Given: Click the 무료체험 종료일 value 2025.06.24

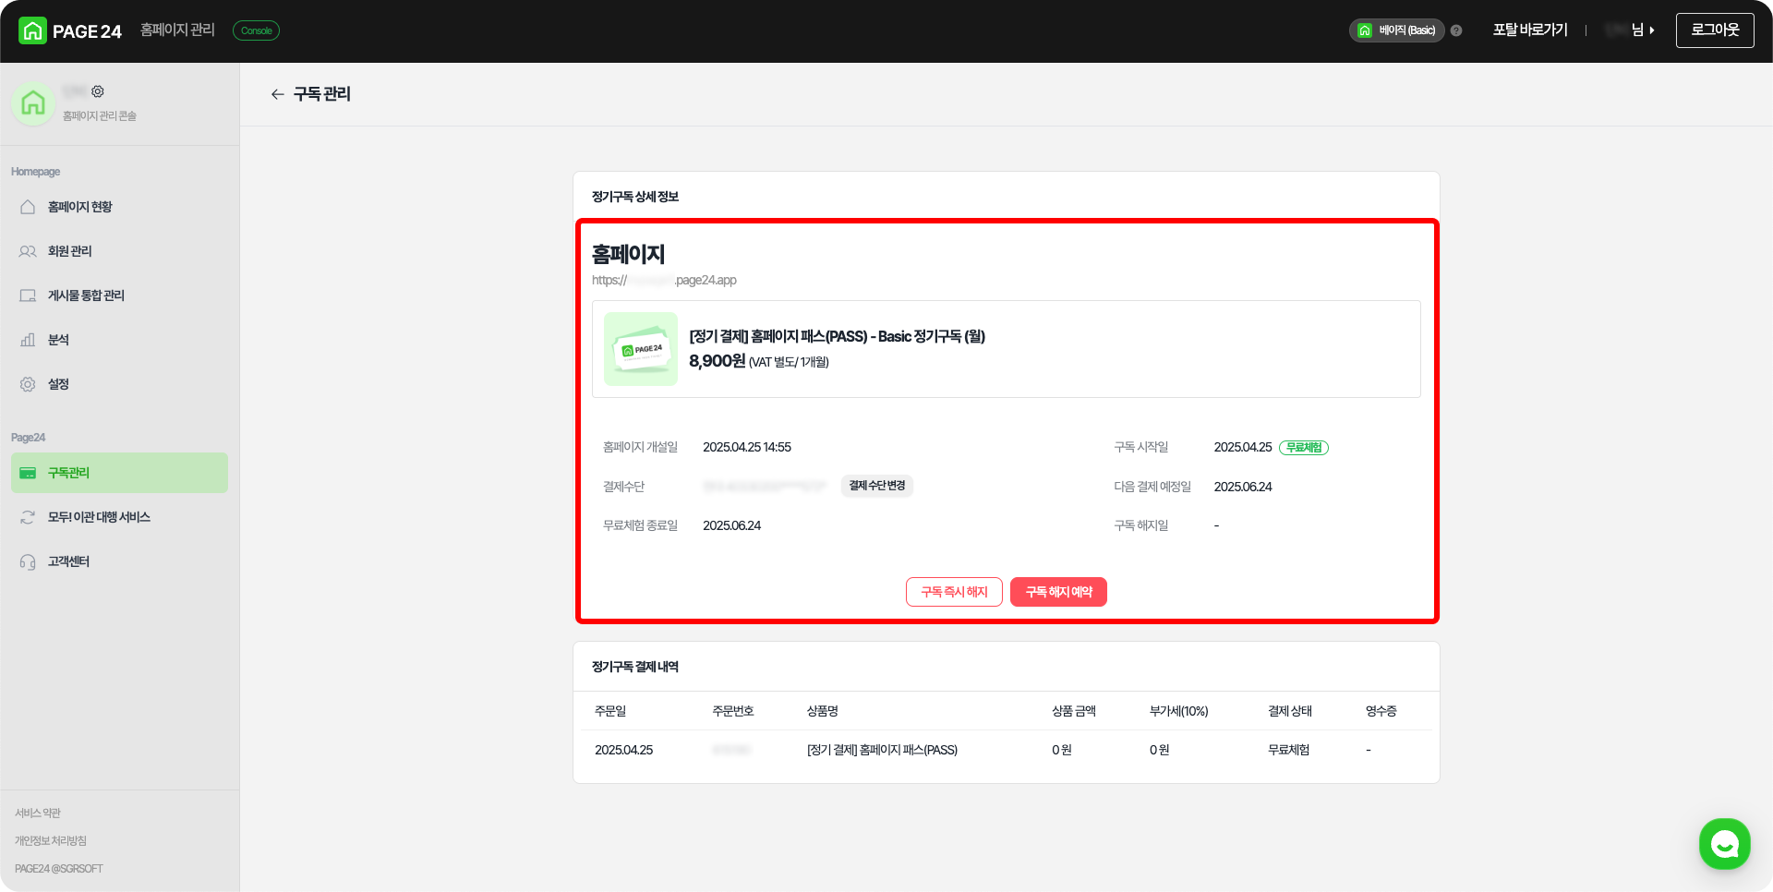Looking at the screenshot, I should click(x=732, y=525).
